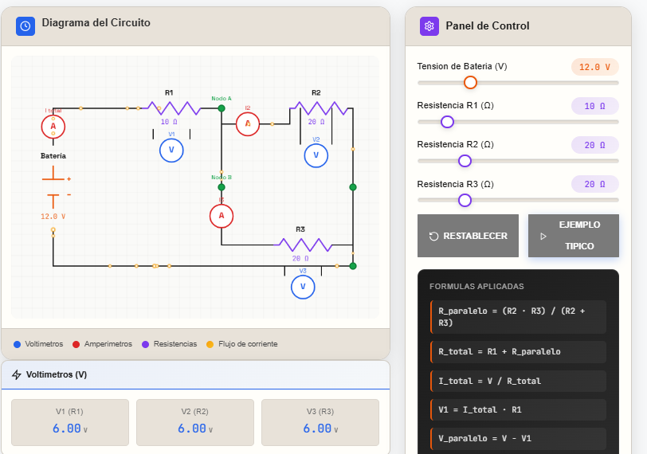This screenshot has width=647, height=454.
Task: Click the Resistencia R2 slider thumb
Action: [465, 161]
